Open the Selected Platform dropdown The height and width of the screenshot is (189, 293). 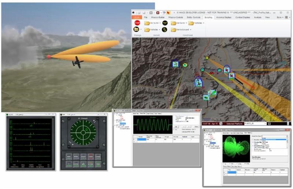[x=255, y=124]
